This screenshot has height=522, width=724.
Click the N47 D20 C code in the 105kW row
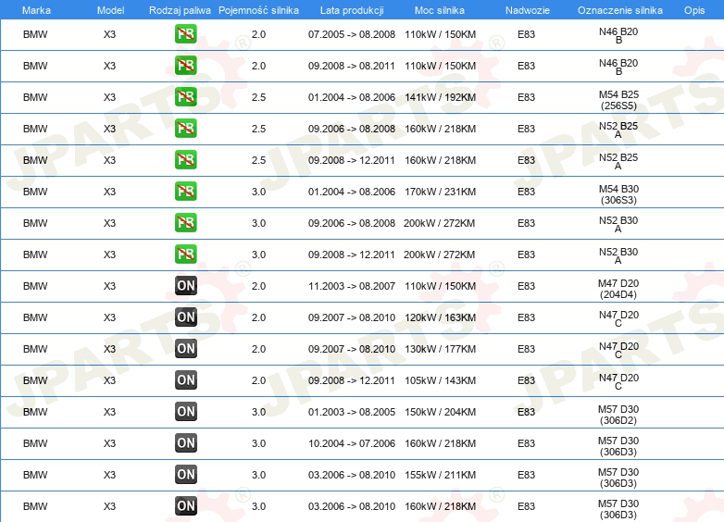point(618,381)
